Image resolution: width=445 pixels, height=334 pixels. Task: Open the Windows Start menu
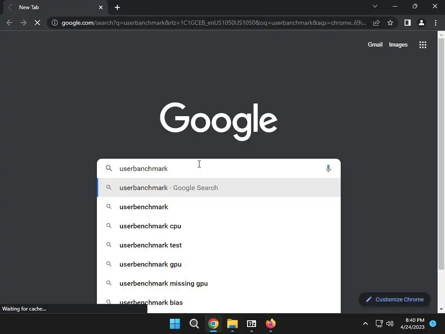pyautogui.click(x=175, y=324)
